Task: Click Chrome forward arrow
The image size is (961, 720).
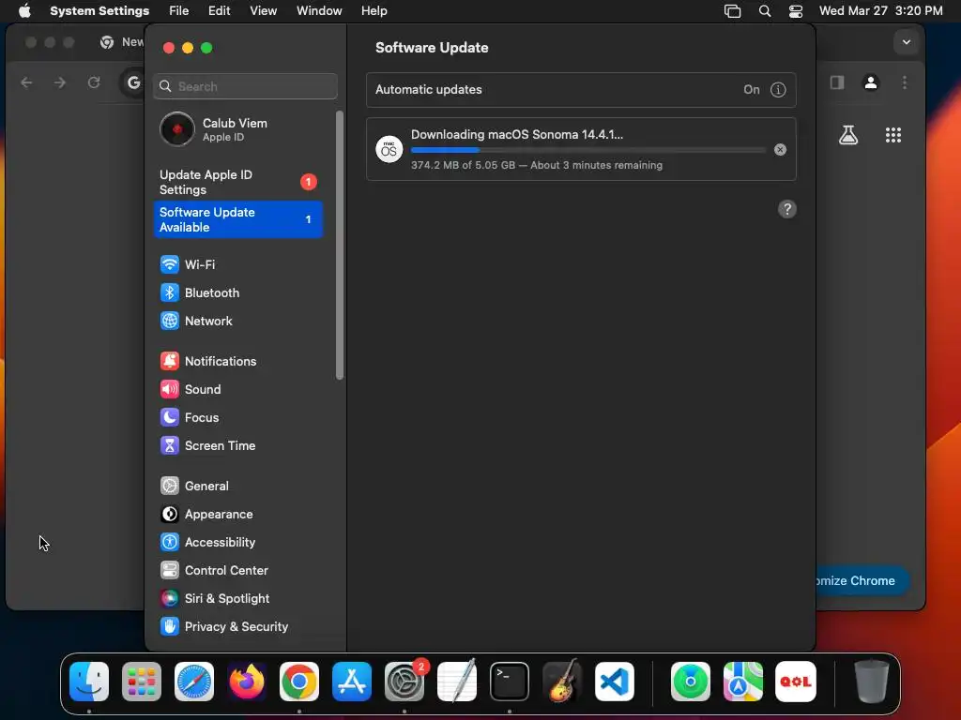Action: coord(59,82)
